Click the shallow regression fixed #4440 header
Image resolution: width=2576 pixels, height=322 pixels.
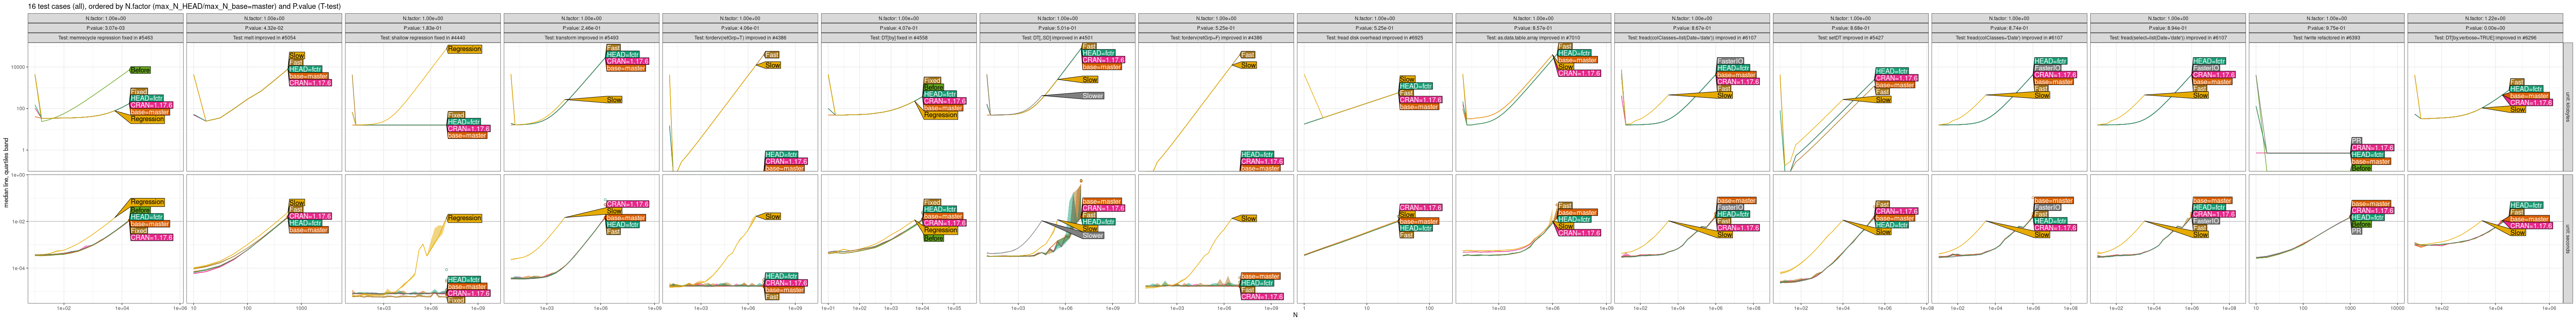(x=422, y=38)
